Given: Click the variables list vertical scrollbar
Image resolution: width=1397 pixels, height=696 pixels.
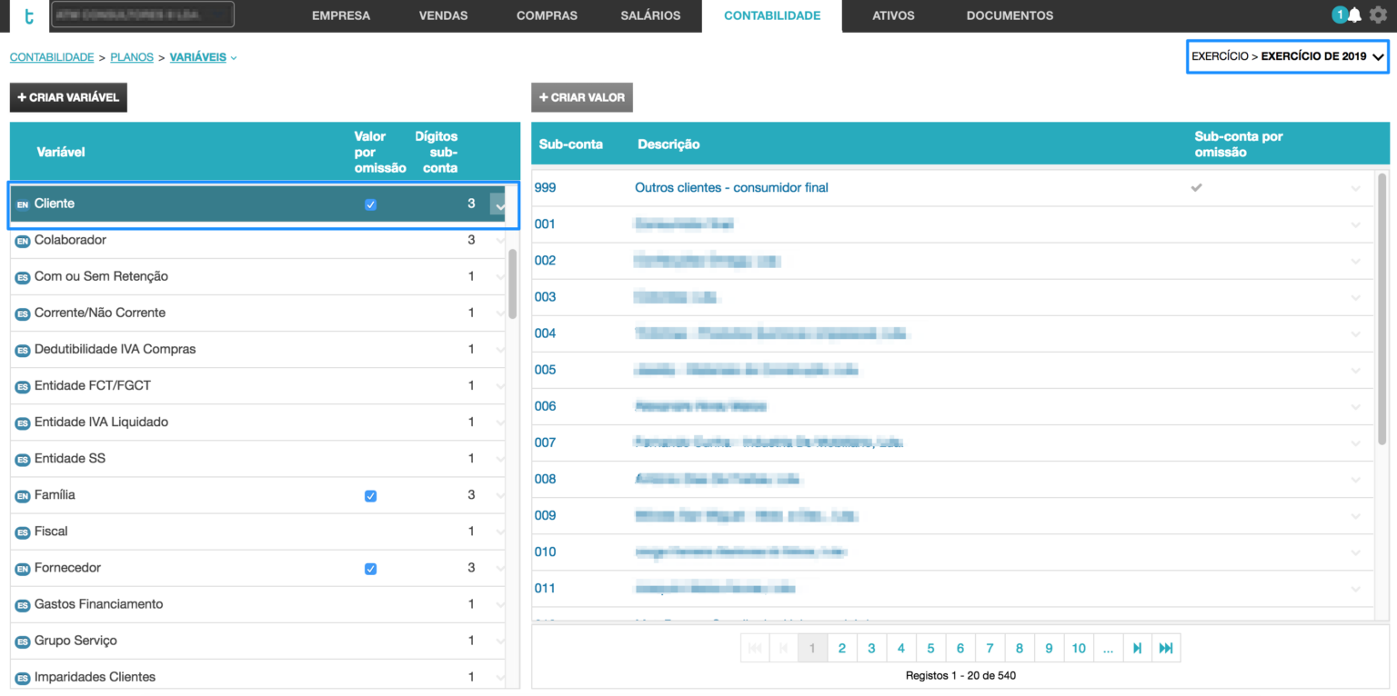Looking at the screenshot, I should click(x=512, y=283).
